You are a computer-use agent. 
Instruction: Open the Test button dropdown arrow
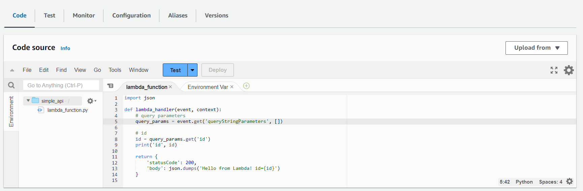pos(192,70)
